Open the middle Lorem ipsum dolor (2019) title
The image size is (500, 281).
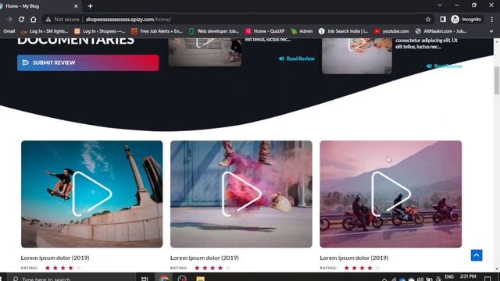click(x=205, y=258)
